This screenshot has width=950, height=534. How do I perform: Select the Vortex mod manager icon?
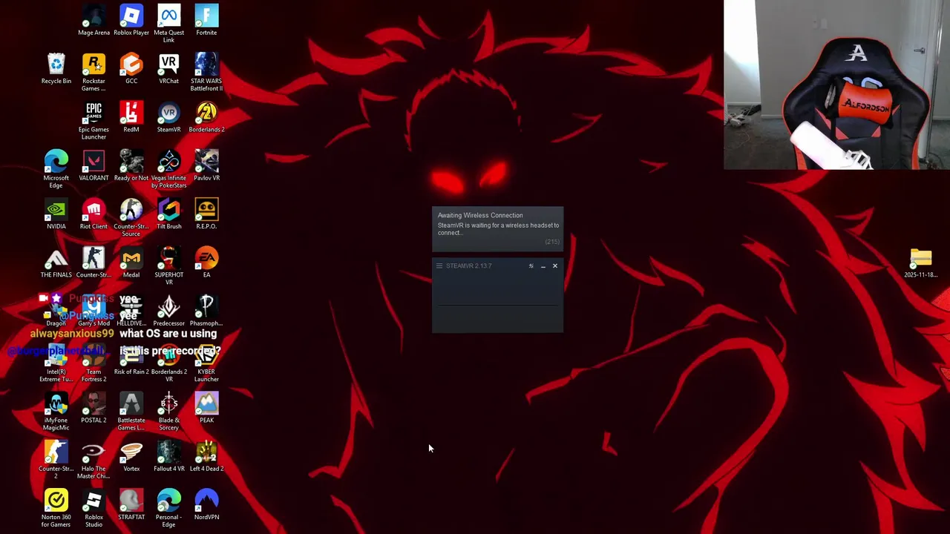pyautogui.click(x=131, y=456)
